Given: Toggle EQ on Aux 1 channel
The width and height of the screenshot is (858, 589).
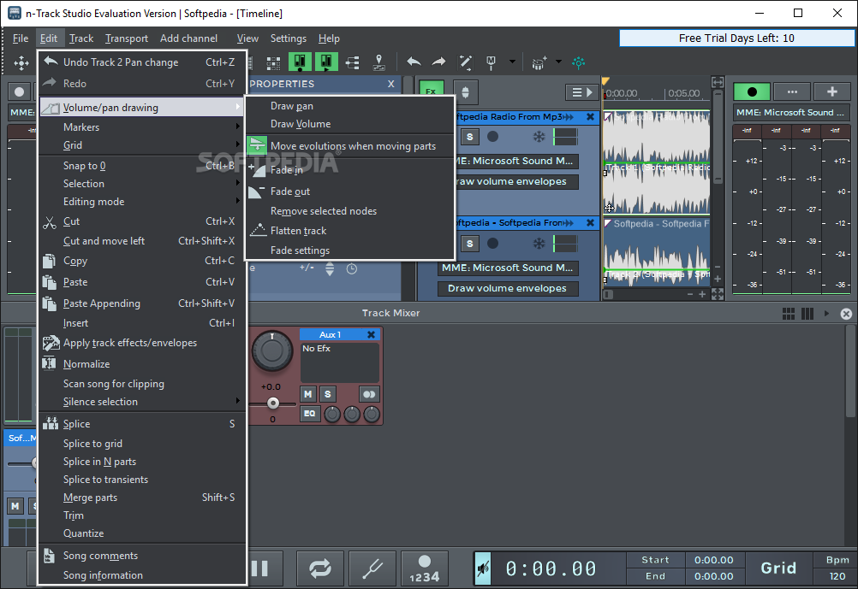Looking at the screenshot, I should (310, 414).
